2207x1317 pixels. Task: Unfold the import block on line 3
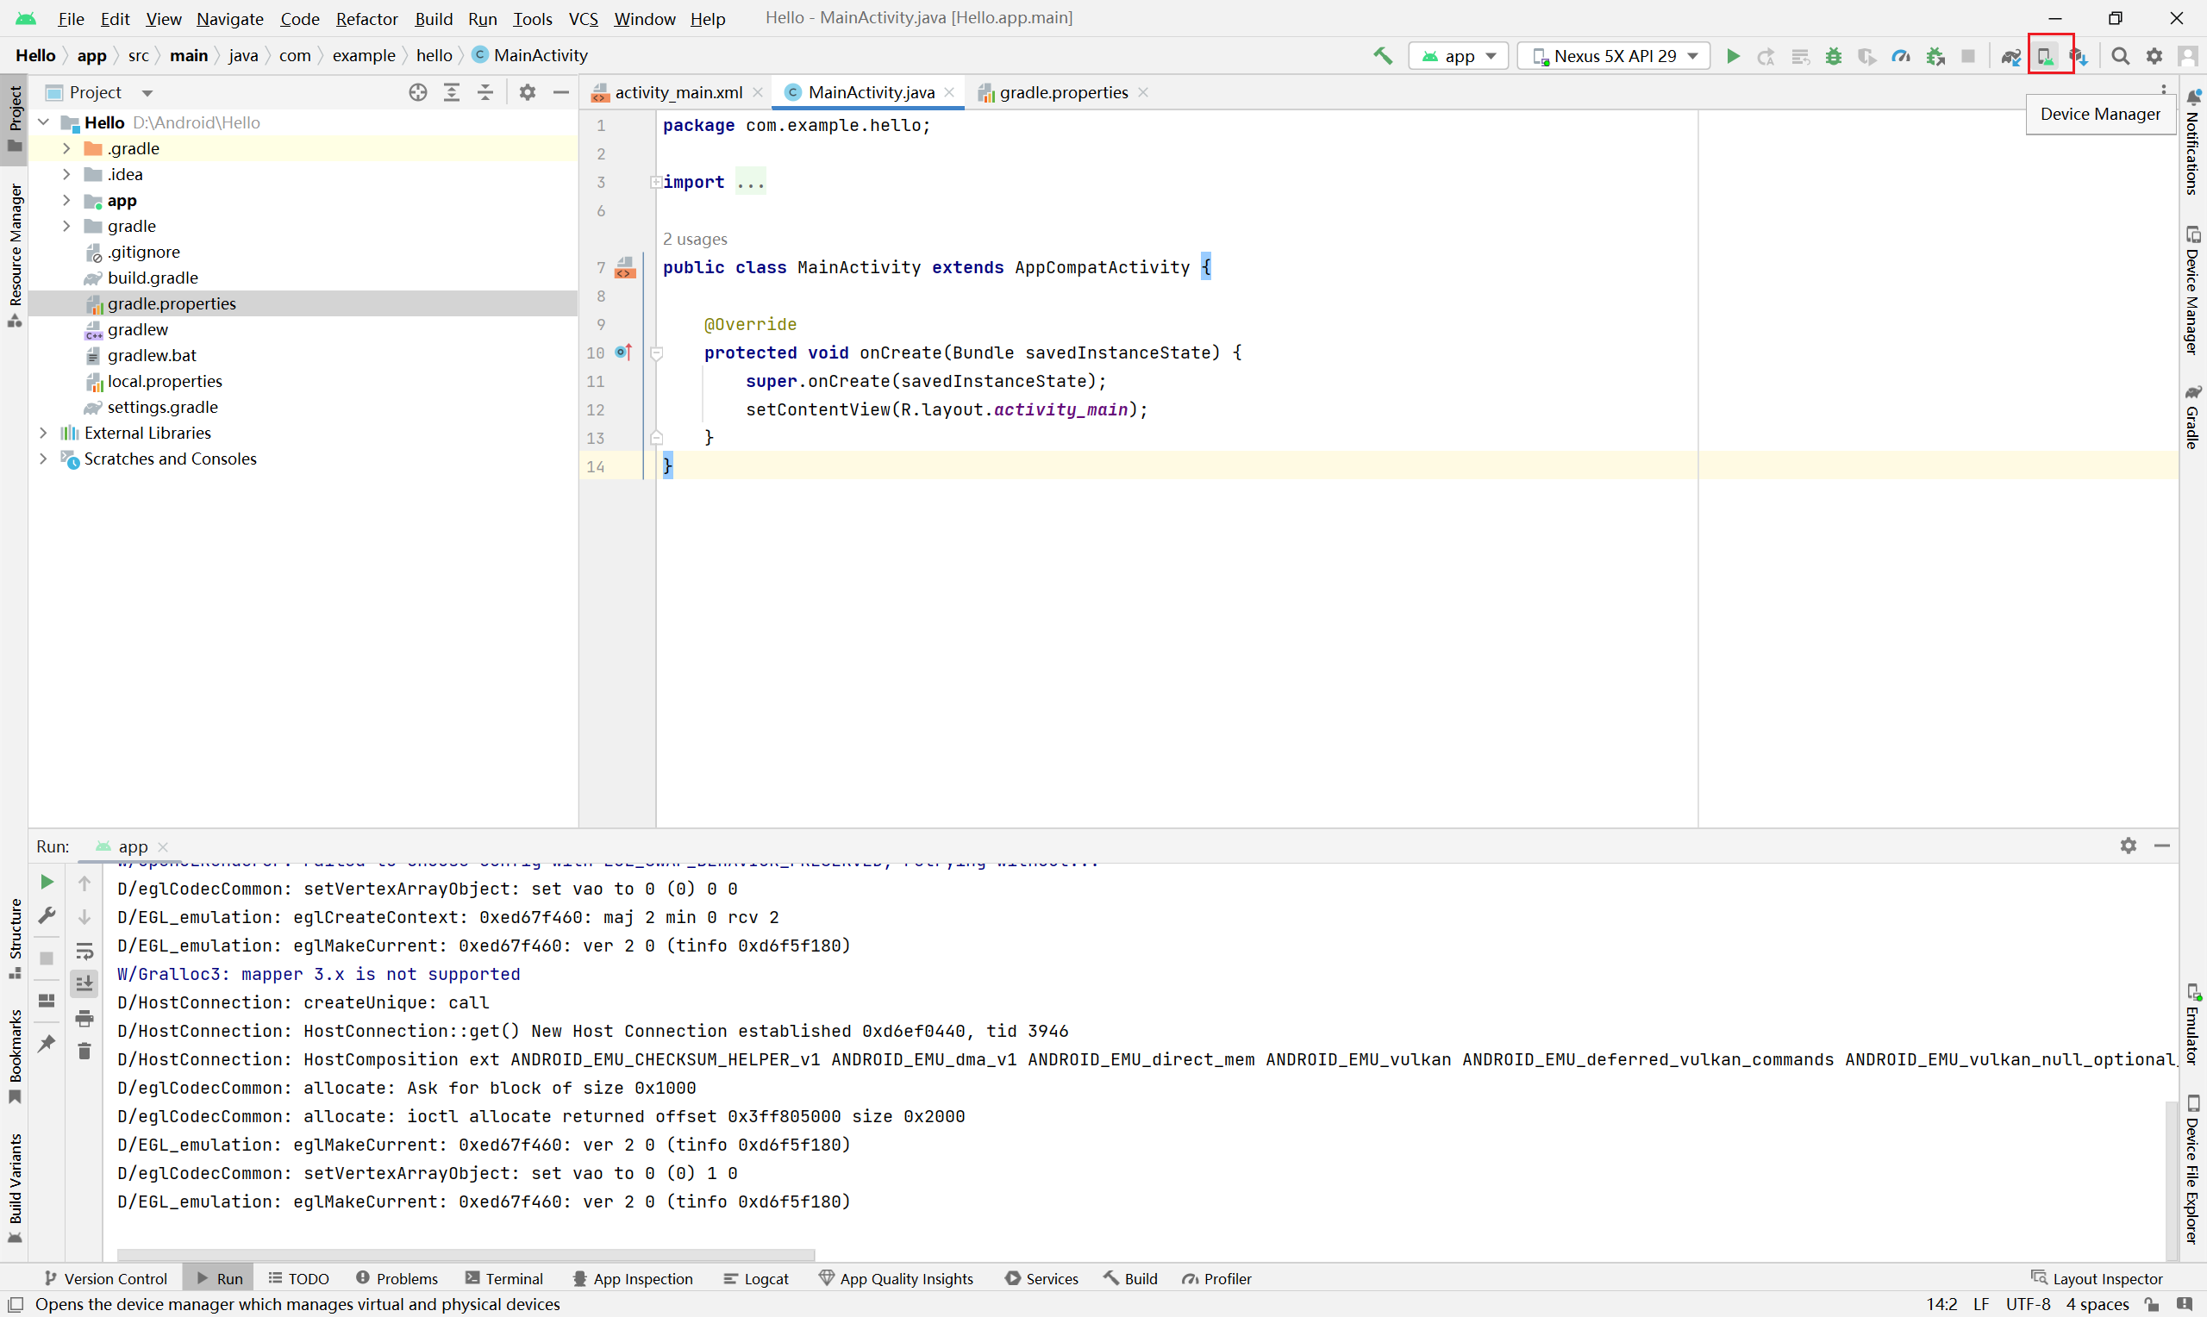(x=656, y=182)
